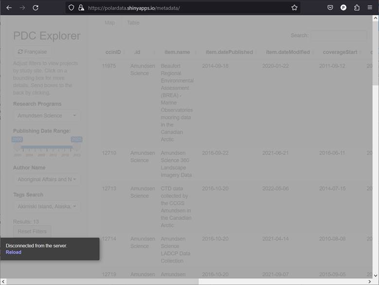This screenshot has width=379, height=285.
Task: Bookmark this page with star icon
Action: [x=294, y=8]
